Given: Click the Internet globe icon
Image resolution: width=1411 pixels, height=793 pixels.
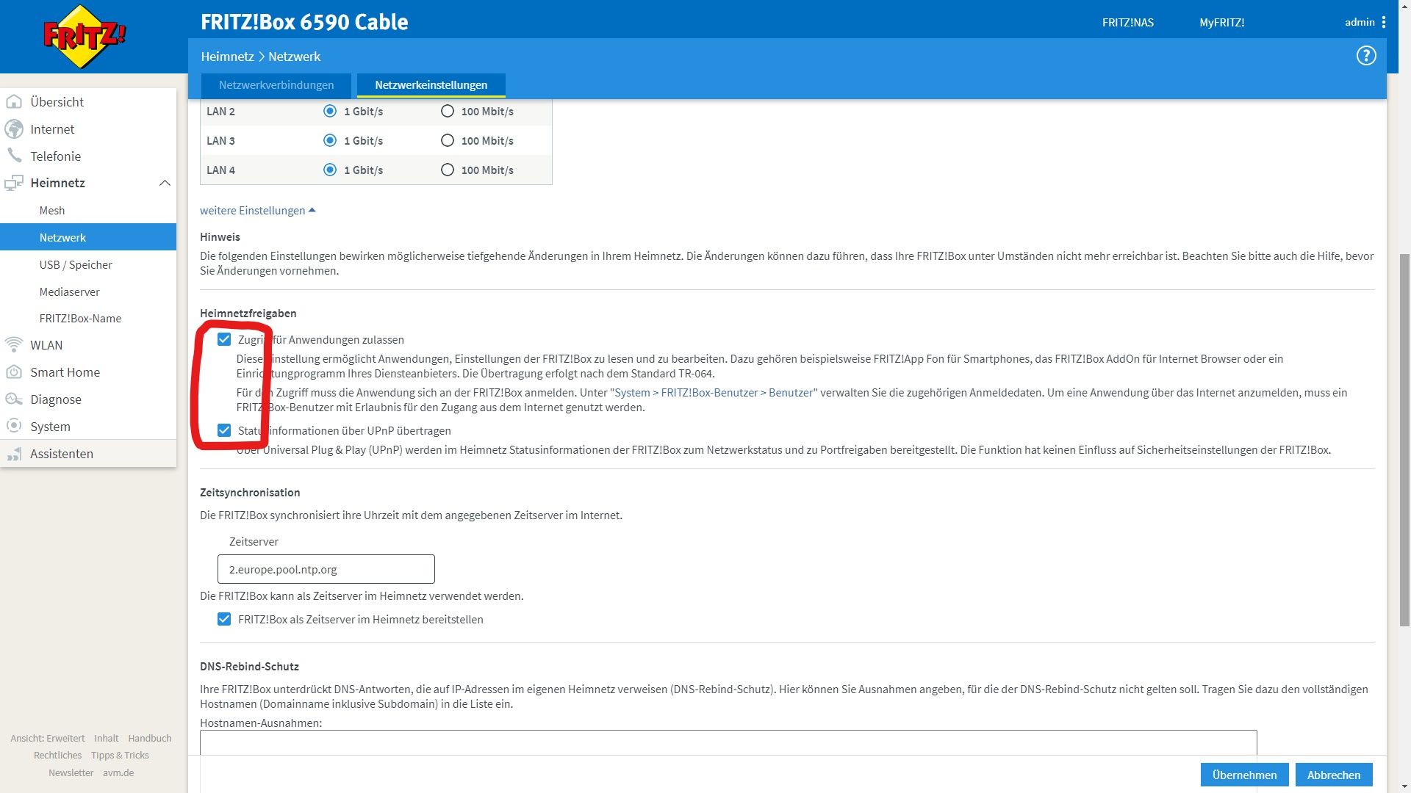Looking at the screenshot, I should 14,128.
